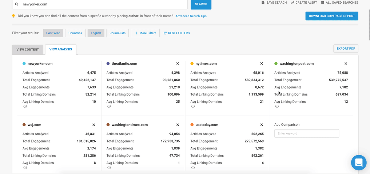Open the Advanced Search Tips link

tap(191, 16)
